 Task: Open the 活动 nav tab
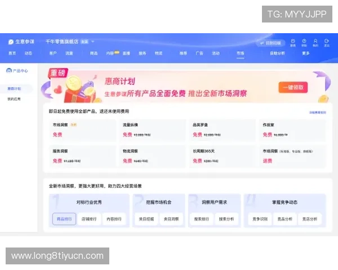[216, 53]
